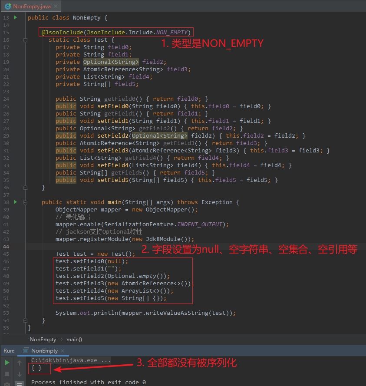Click the '// jackson支持Optional特性' comment
This screenshot has width=366, height=386.
coord(99,232)
